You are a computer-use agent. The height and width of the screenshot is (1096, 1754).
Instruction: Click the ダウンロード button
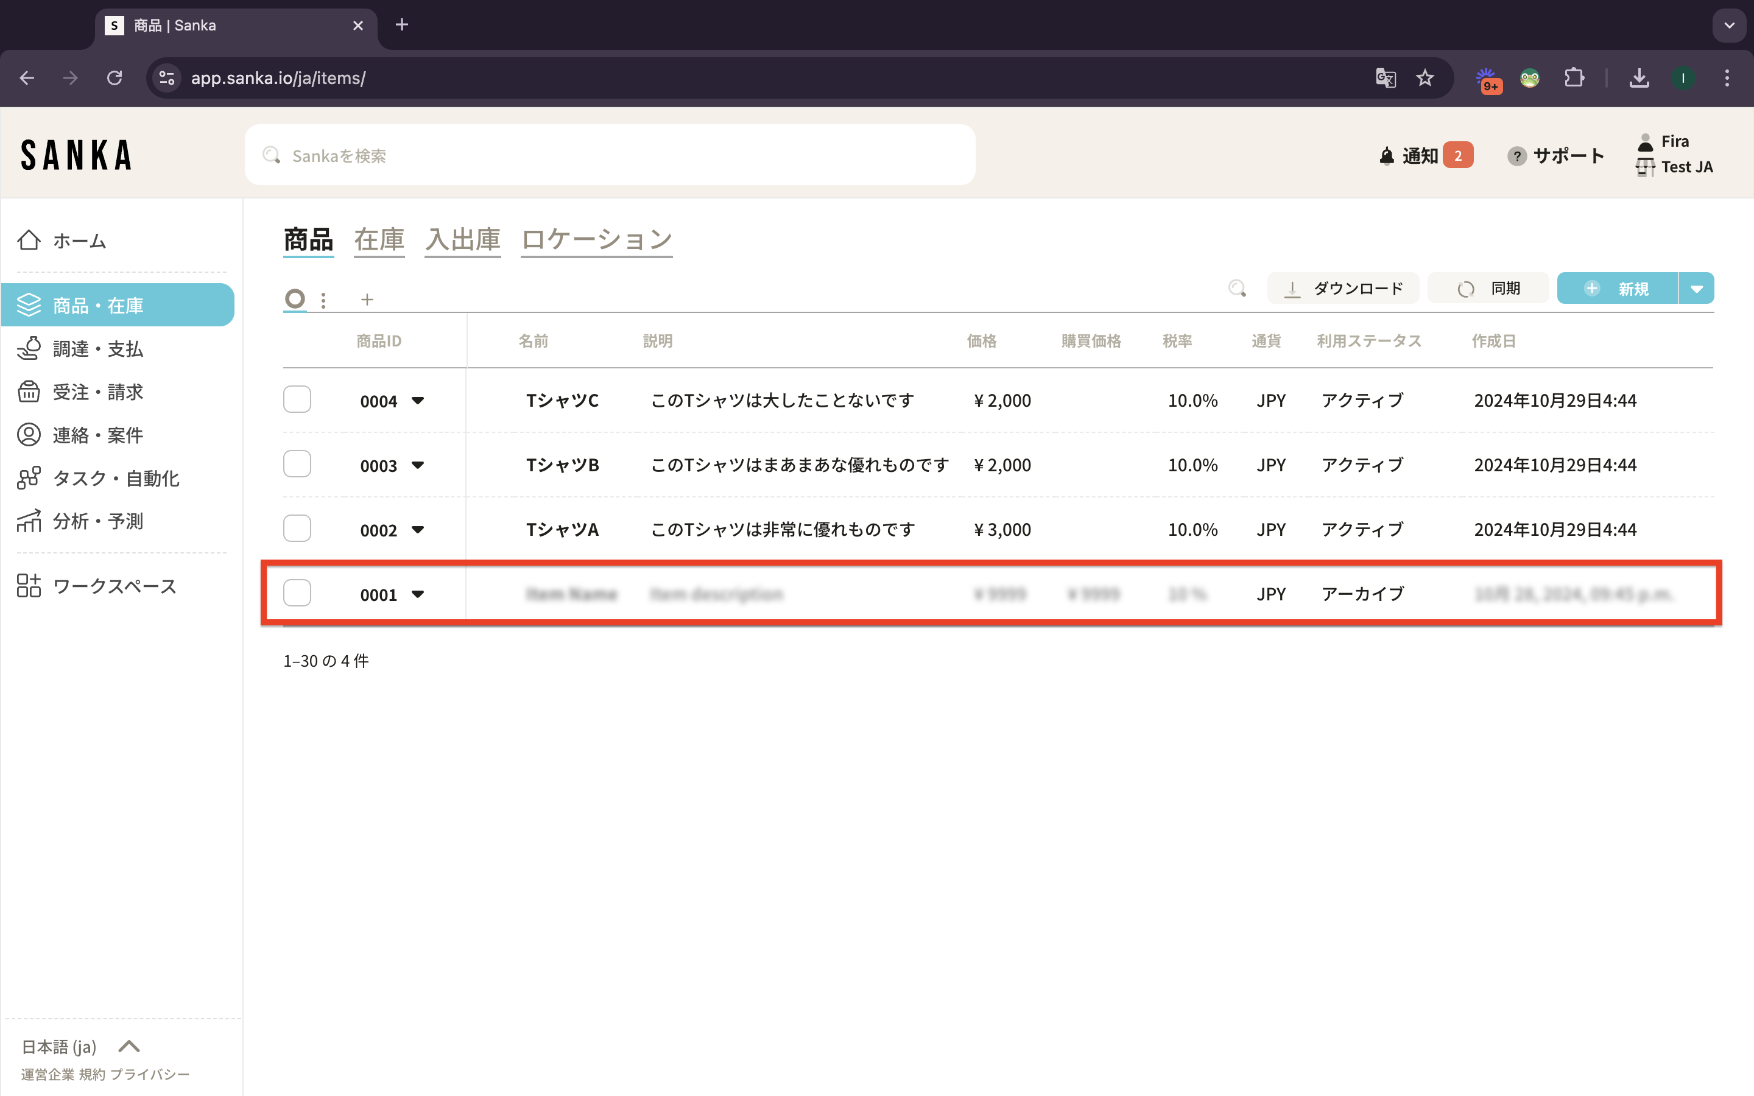[x=1343, y=289]
